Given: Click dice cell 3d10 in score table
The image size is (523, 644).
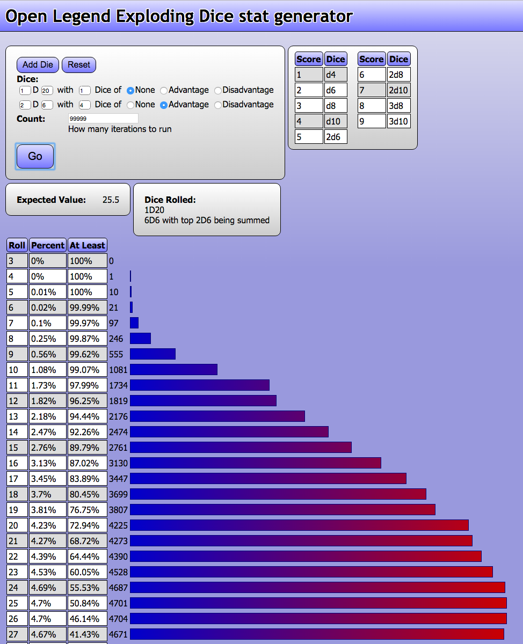Looking at the screenshot, I should (399, 121).
